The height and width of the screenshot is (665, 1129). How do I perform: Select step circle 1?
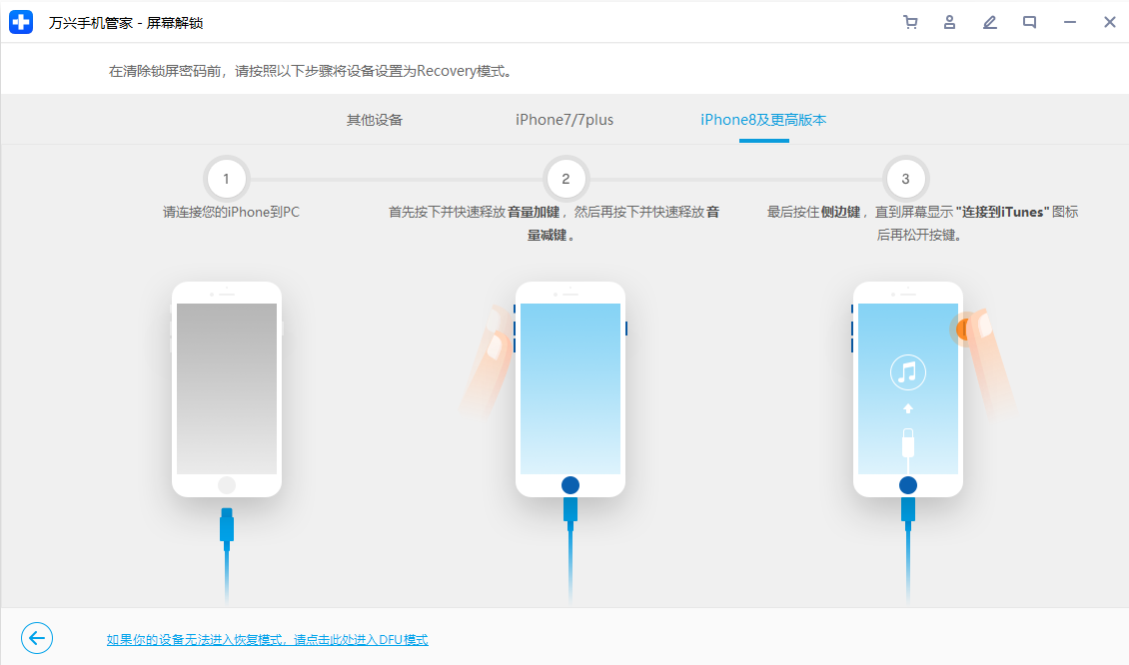pyautogui.click(x=226, y=179)
